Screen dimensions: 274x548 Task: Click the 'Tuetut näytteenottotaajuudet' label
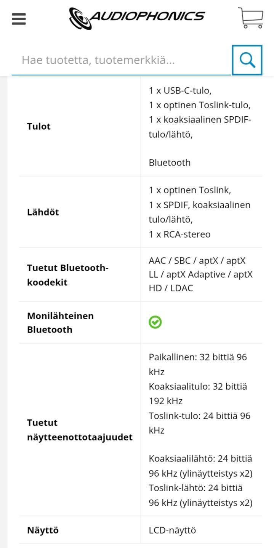click(x=80, y=430)
